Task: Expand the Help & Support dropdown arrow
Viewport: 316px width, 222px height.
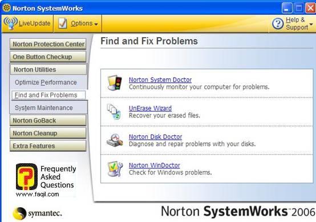Action: [311, 24]
